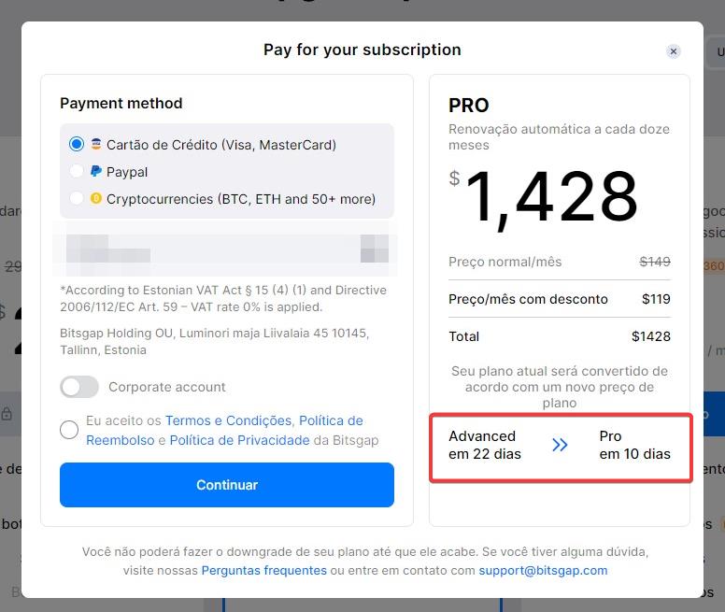Click the support@bitsgap.com email link

point(543,570)
